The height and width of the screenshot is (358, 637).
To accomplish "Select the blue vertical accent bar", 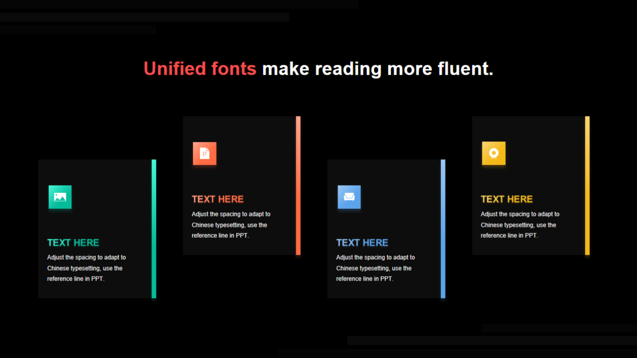I will [x=443, y=229].
